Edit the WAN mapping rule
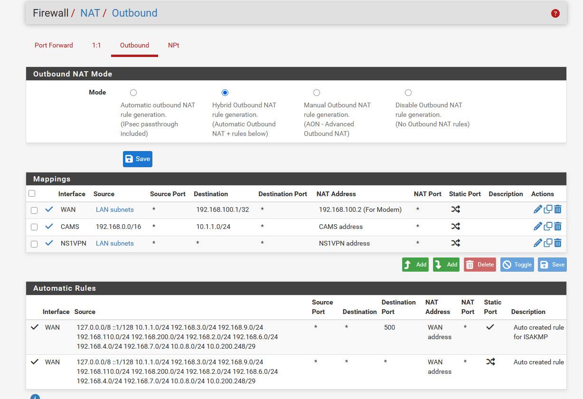Image resolution: width=583 pixels, height=399 pixels. point(537,209)
